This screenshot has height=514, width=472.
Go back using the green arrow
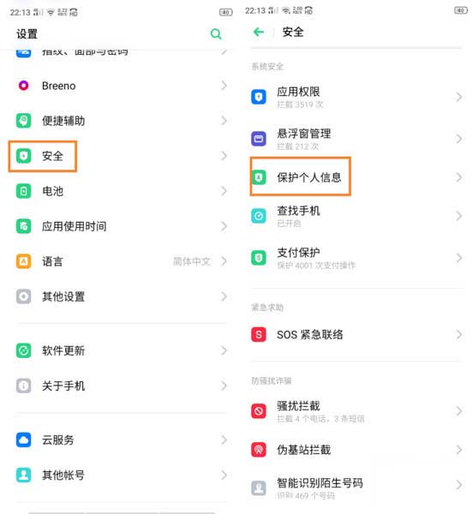click(259, 32)
